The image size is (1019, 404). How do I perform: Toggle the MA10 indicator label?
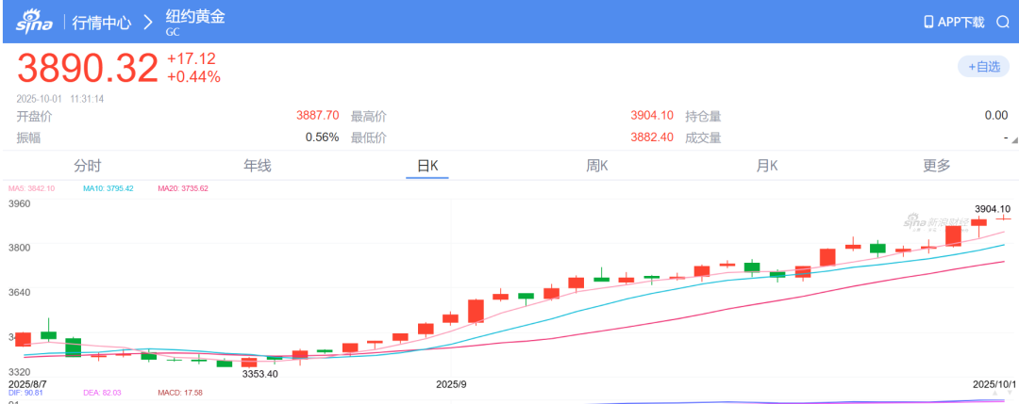click(x=108, y=189)
